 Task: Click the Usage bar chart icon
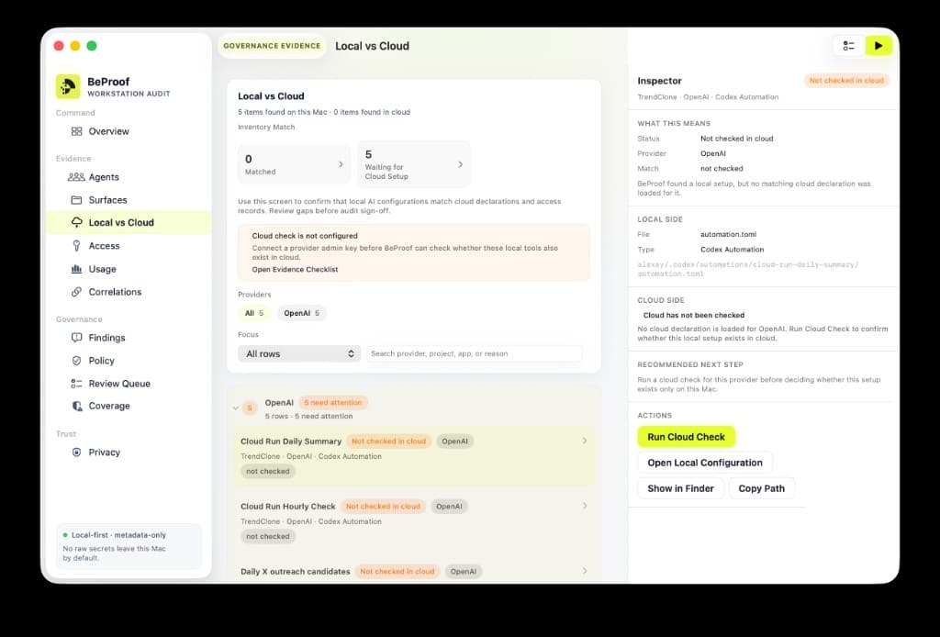click(x=76, y=269)
